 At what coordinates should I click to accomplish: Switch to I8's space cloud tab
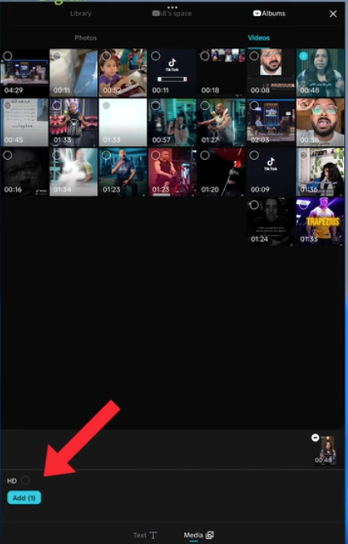pos(172,14)
